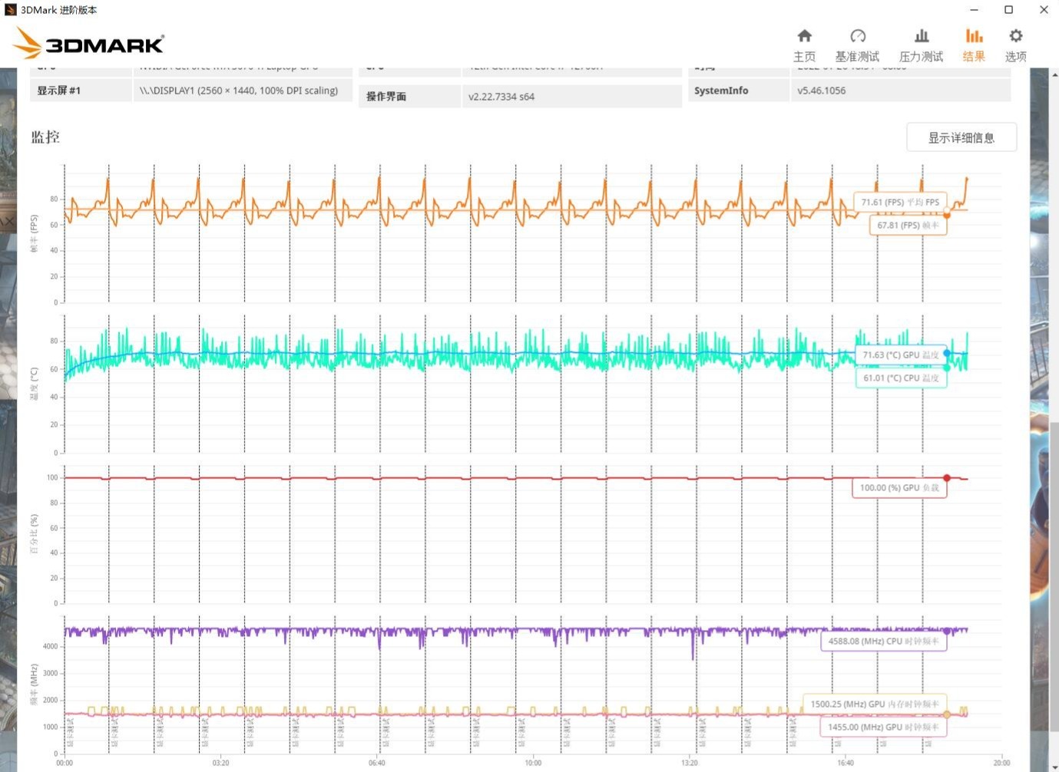
Task: Click the 67.81 FPS frame rate label
Action: point(908,226)
